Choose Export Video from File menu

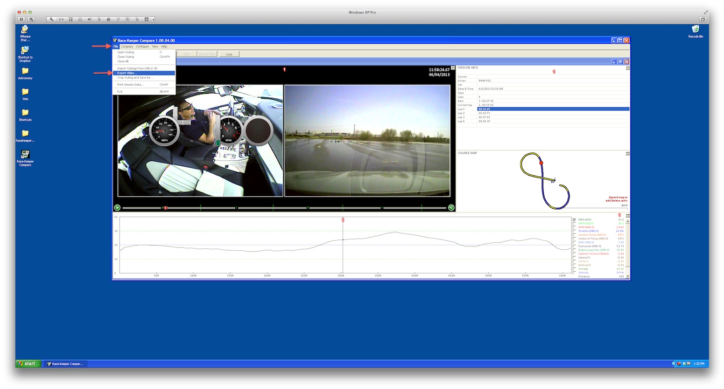tap(144, 73)
